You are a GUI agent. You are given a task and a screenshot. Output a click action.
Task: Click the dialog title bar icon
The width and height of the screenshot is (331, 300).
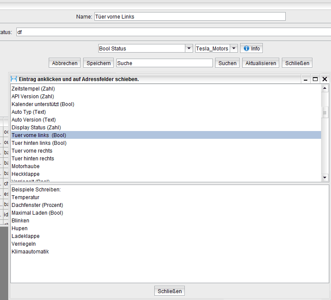pos(14,79)
